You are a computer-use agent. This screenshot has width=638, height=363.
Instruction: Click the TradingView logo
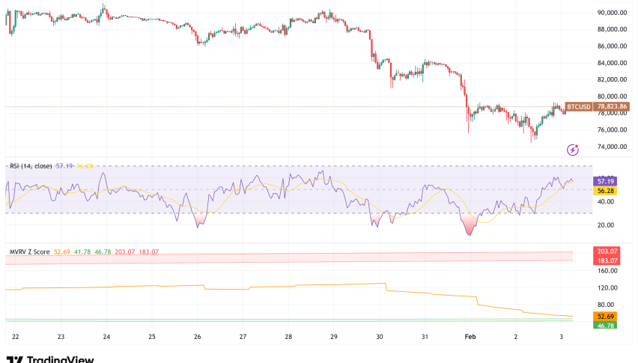[x=50, y=359]
